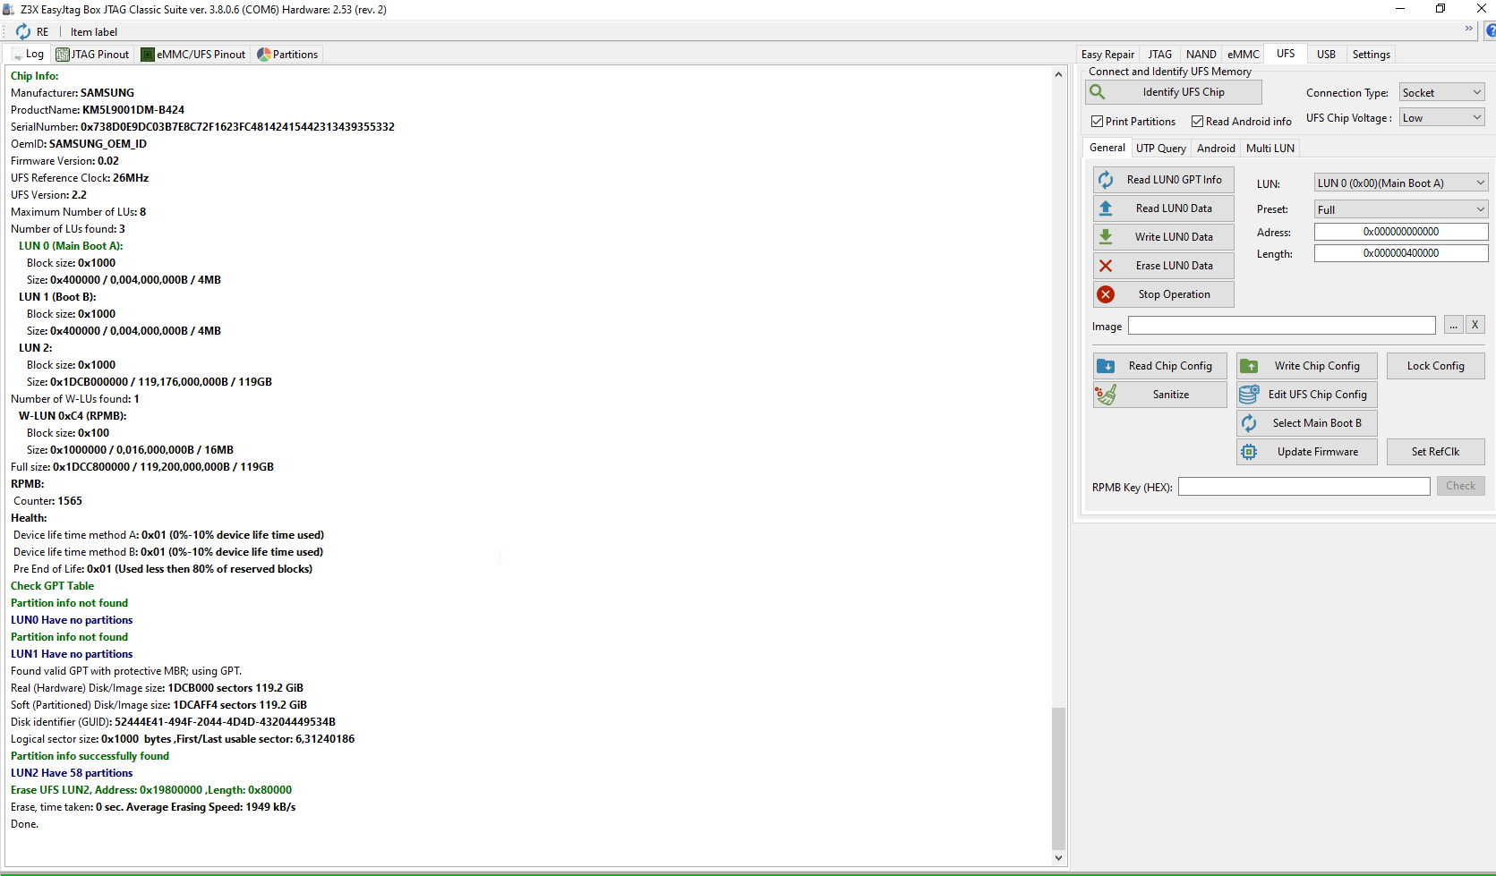Screen dimensions: 1496x876
Task: Click the RPMB key Check button
Action: point(1461,486)
